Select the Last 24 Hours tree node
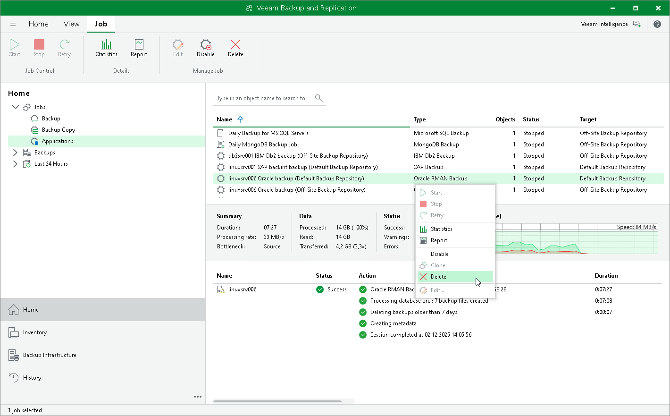Image resolution: width=670 pixels, height=416 pixels. click(51, 164)
